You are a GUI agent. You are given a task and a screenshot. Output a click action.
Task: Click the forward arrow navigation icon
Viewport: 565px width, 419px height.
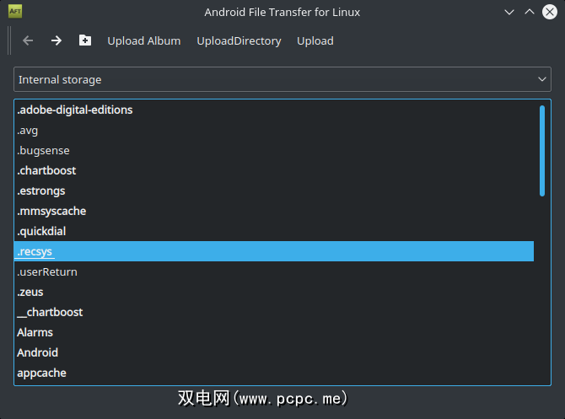(x=56, y=40)
